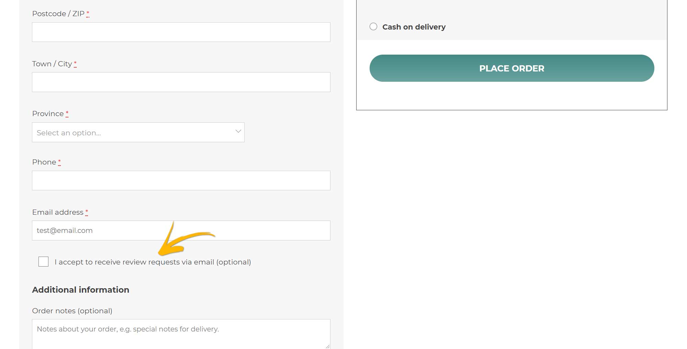The image size is (687, 349).
Task: Click the yellow arrow pointing at the checkbox
Action: point(182,240)
